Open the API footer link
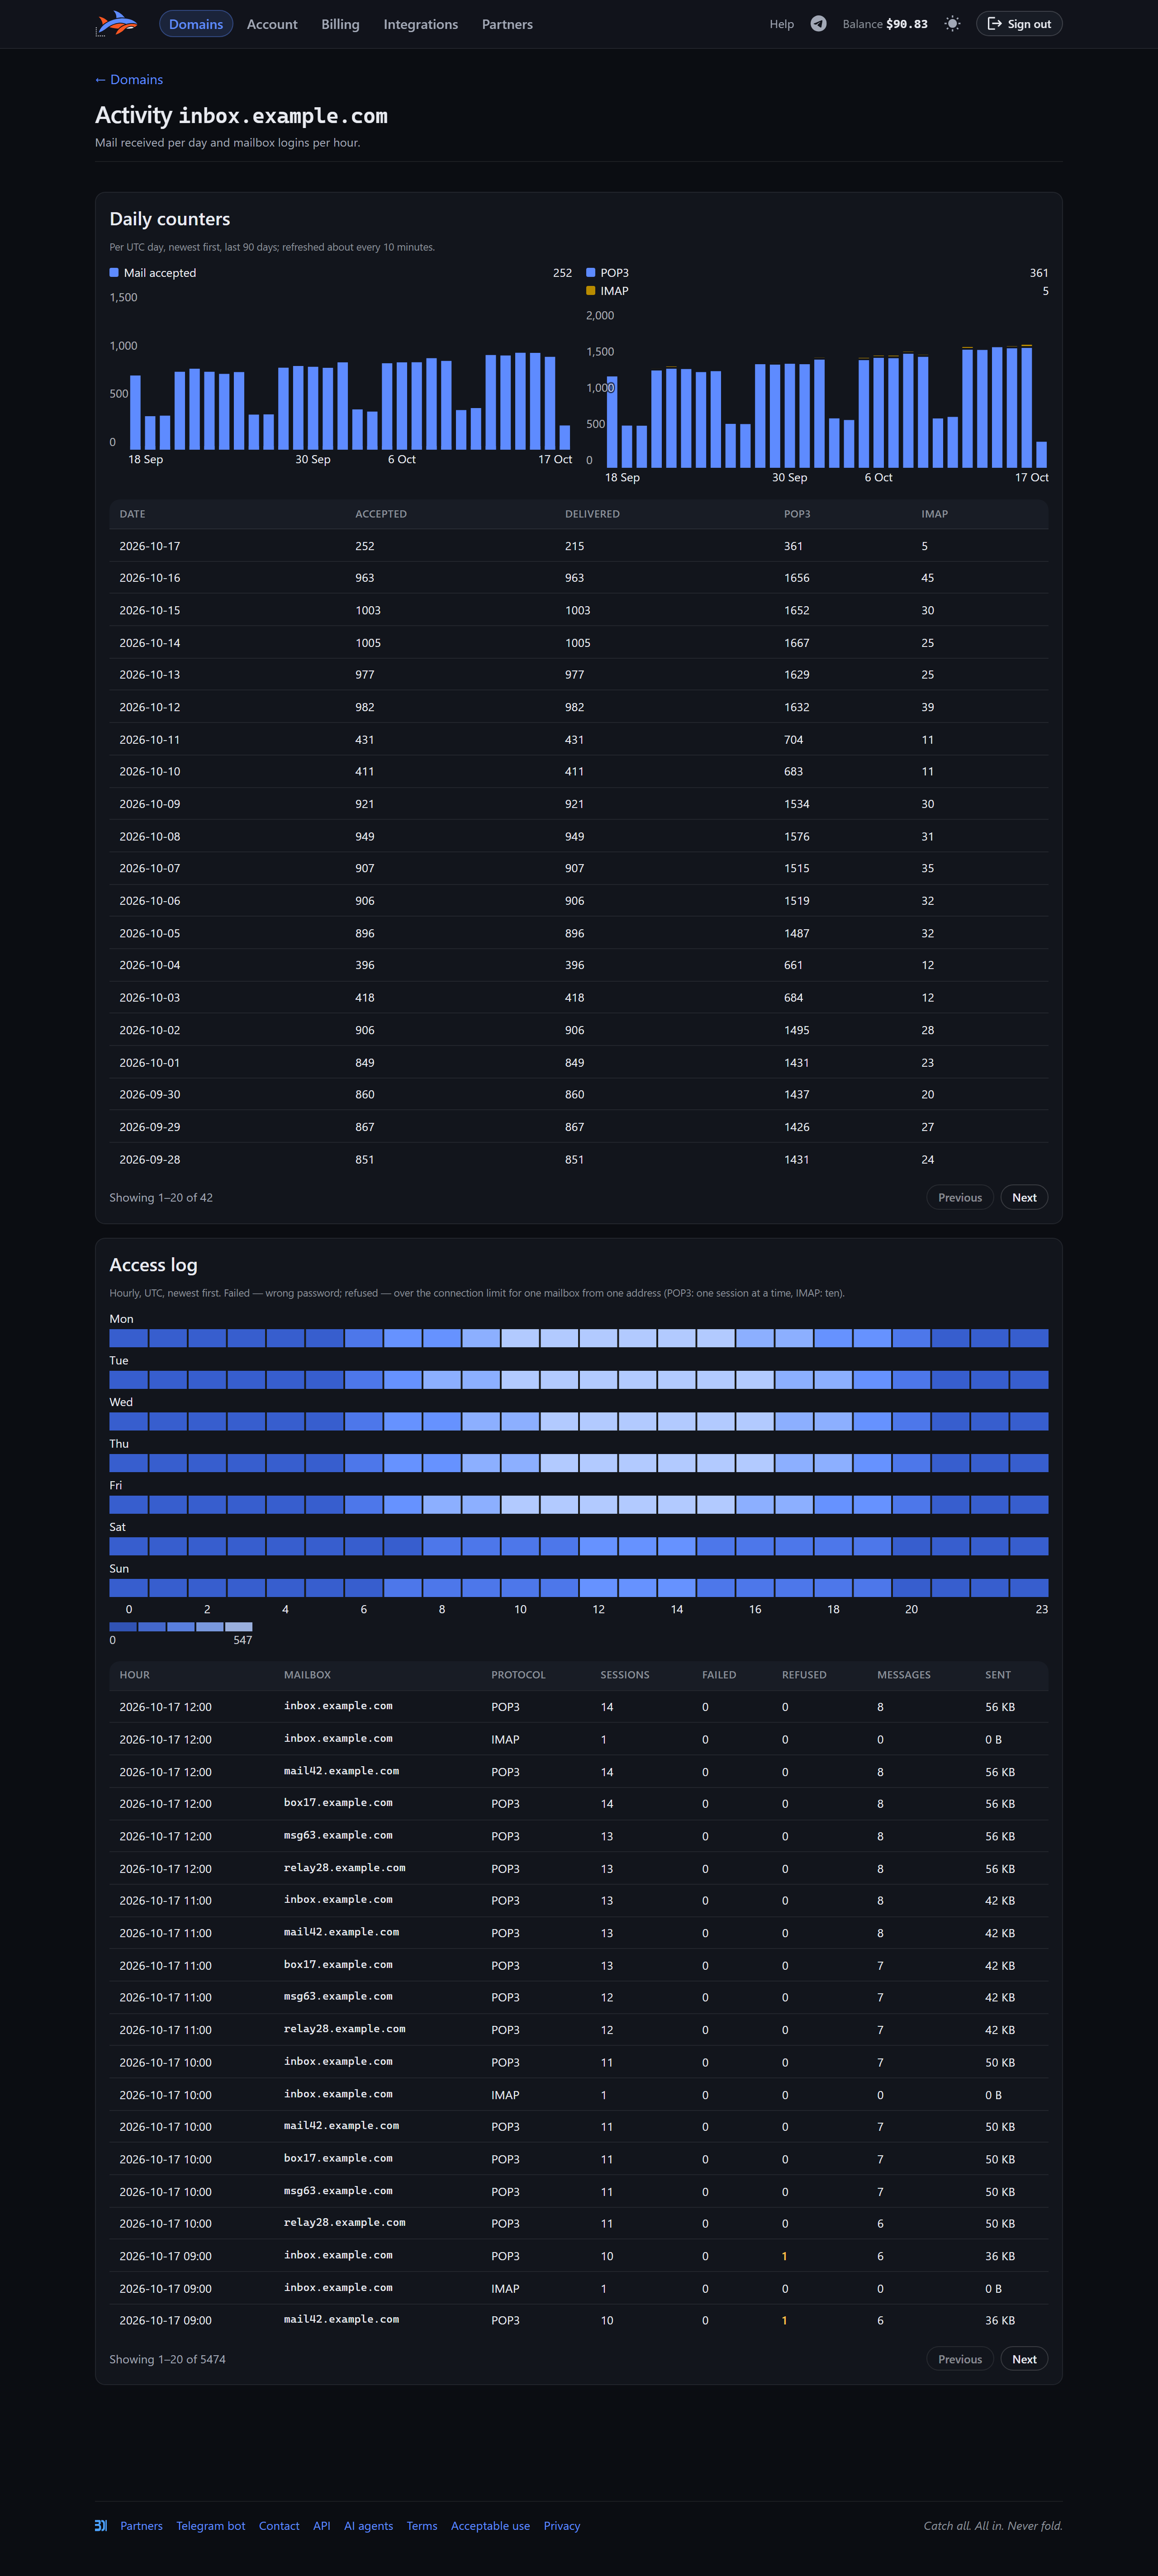Image resolution: width=1158 pixels, height=2576 pixels. point(322,2525)
